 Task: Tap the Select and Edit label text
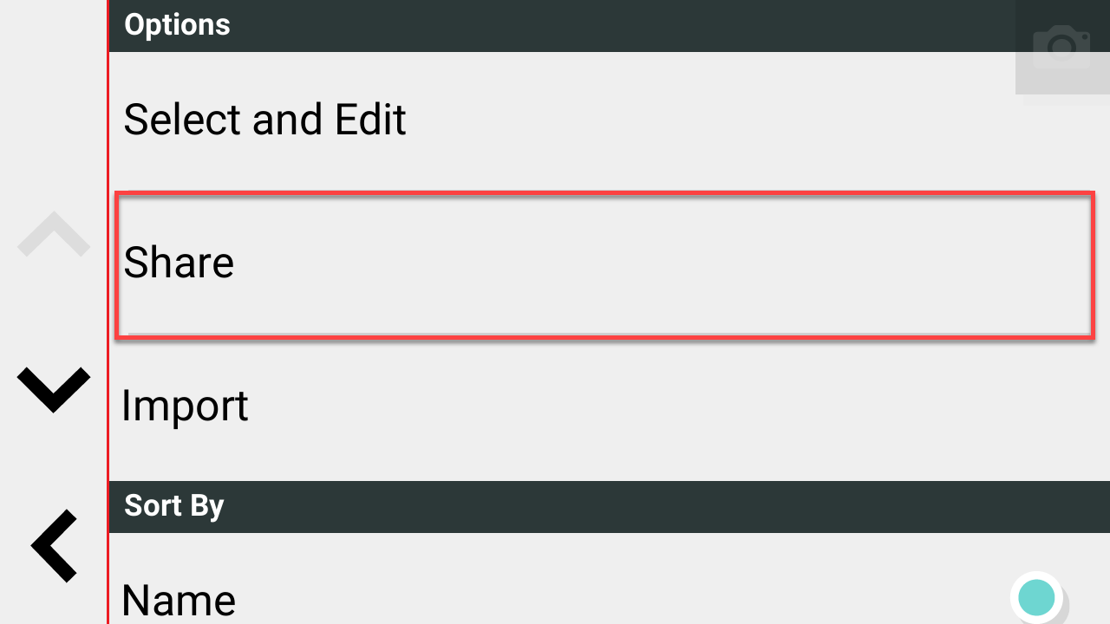point(264,120)
